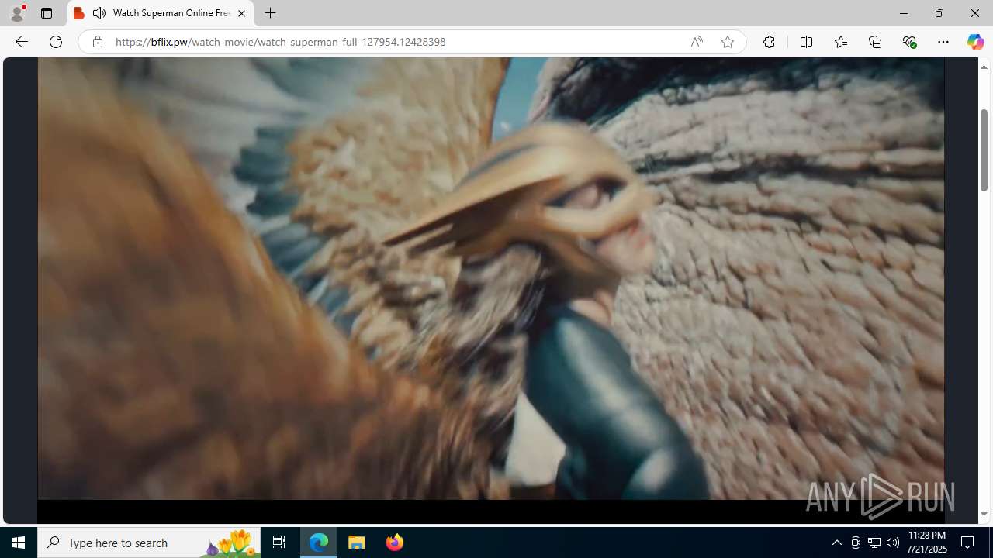This screenshot has height=558, width=993.
Task: Open the Copilot sidebar
Action: [x=975, y=42]
